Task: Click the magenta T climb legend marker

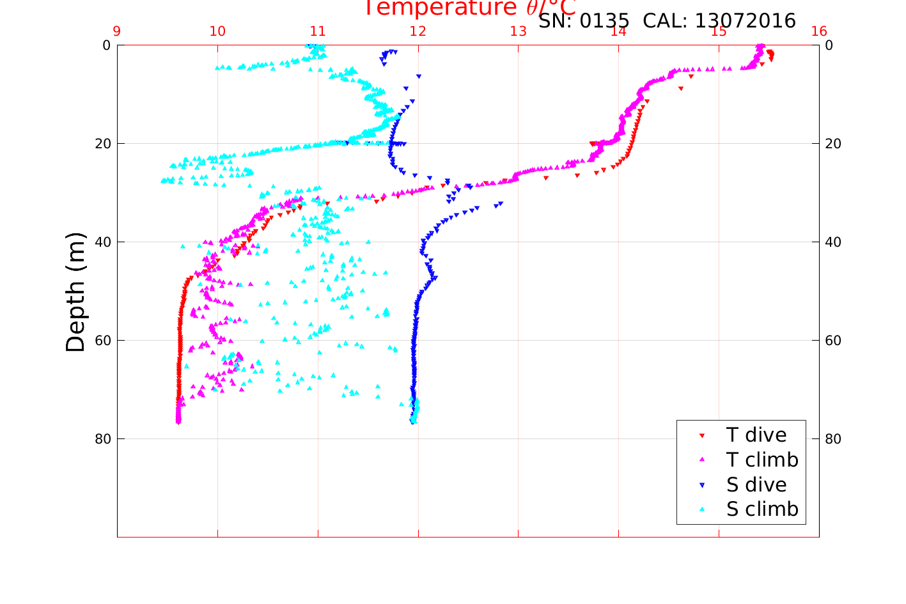Action: pyautogui.click(x=702, y=460)
